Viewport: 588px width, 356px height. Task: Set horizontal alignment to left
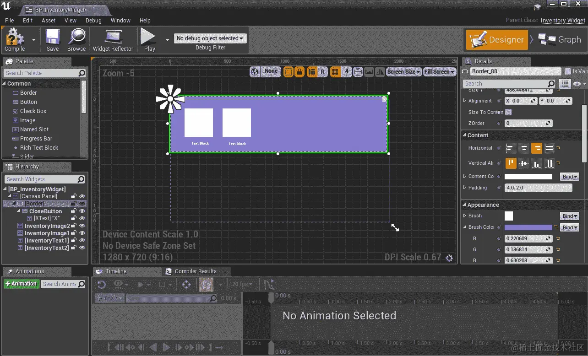pos(511,148)
